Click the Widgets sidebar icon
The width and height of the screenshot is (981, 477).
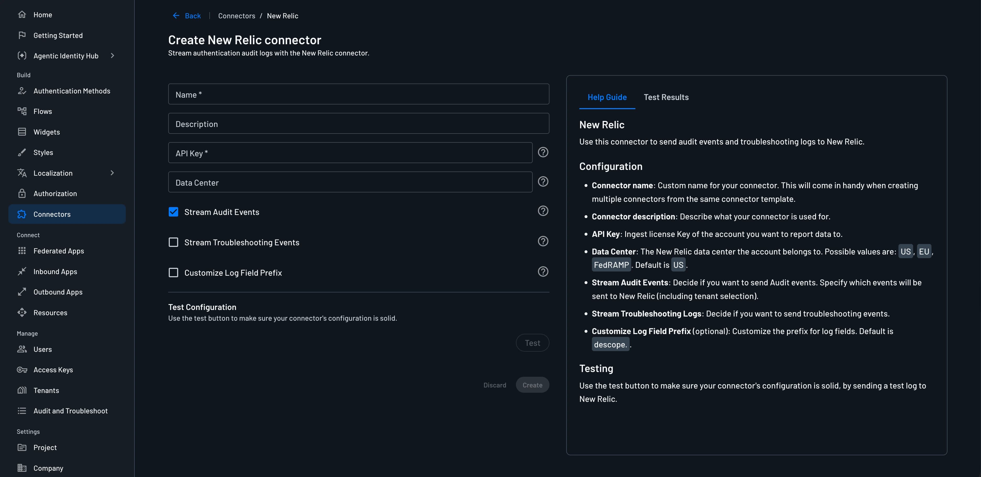coord(22,132)
